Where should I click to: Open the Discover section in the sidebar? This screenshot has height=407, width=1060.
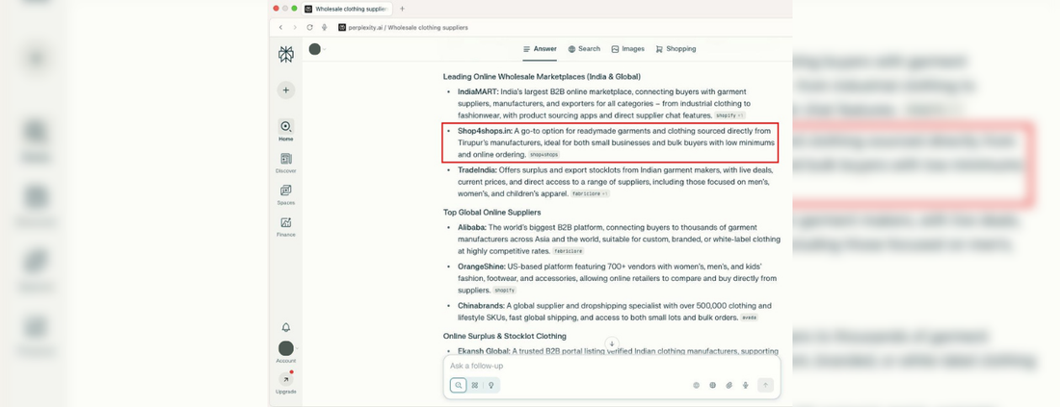[x=286, y=163]
